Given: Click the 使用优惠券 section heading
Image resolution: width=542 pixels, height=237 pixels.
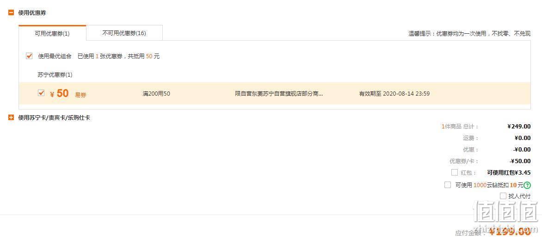Looking at the screenshot, I should [x=32, y=13].
